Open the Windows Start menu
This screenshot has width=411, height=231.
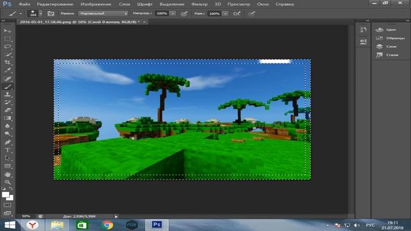(x=10, y=225)
